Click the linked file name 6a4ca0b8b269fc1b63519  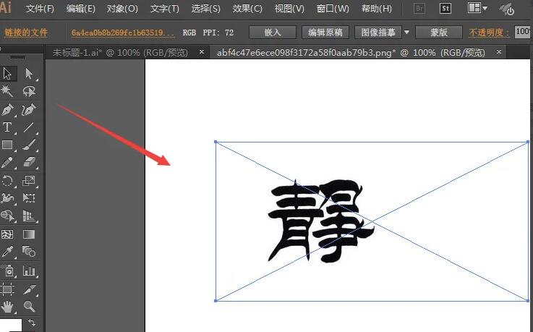(123, 33)
